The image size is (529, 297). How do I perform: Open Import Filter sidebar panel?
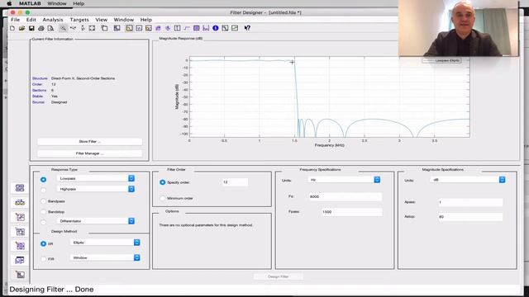(20, 261)
